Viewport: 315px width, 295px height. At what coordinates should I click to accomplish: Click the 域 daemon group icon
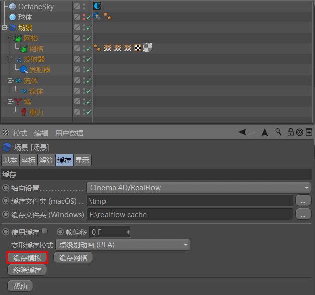coord(18,102)
